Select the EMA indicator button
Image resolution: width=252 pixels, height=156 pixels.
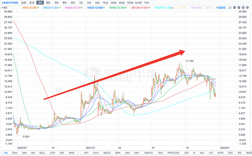(15, 153)
